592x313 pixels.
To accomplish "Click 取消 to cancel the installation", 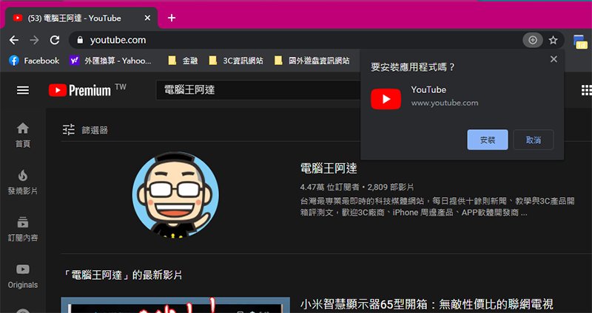I will 534,140.
